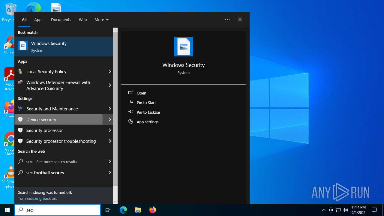Click the Microsoft Edge desktop shortcut
The image size is (384, 216).
pos(34,9)
